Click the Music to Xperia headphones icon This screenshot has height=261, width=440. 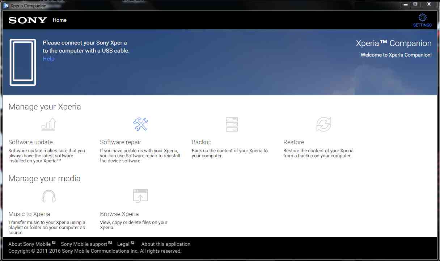tap(49, 196)
